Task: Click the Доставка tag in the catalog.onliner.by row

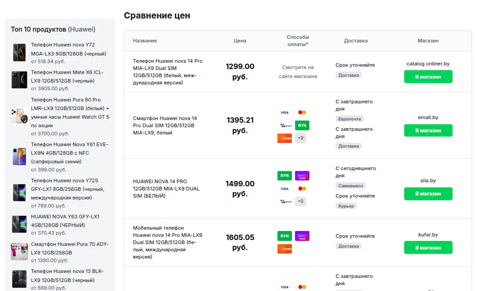Action: pos(349,75)
